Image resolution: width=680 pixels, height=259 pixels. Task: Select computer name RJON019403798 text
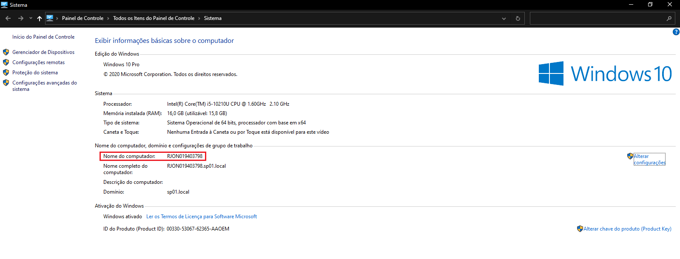pos(185,156)
